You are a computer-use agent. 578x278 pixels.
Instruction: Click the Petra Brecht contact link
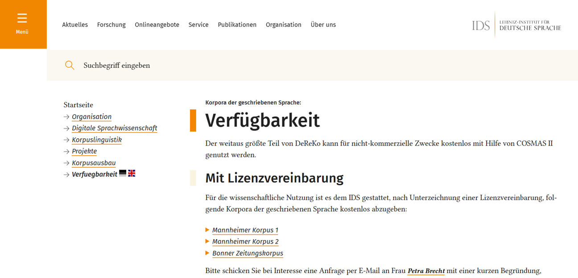click(426, 271)
